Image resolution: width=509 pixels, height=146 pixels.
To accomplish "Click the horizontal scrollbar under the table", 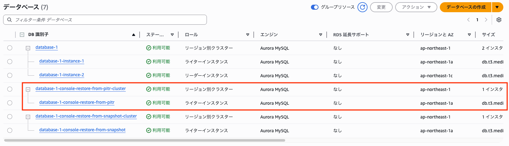I will tap(145, 140).
